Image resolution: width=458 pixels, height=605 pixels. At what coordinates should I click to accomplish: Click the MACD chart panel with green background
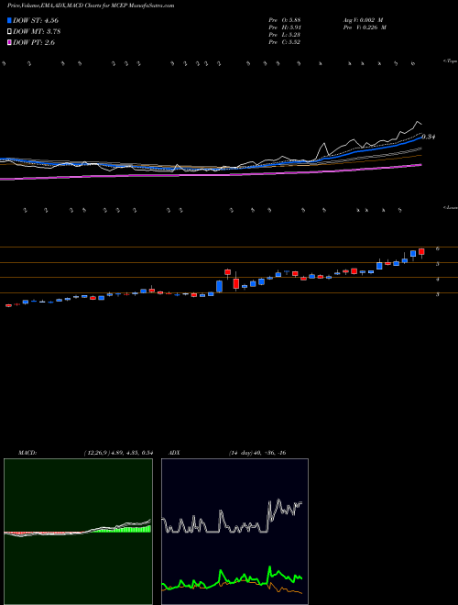click(x=78, y=532)
